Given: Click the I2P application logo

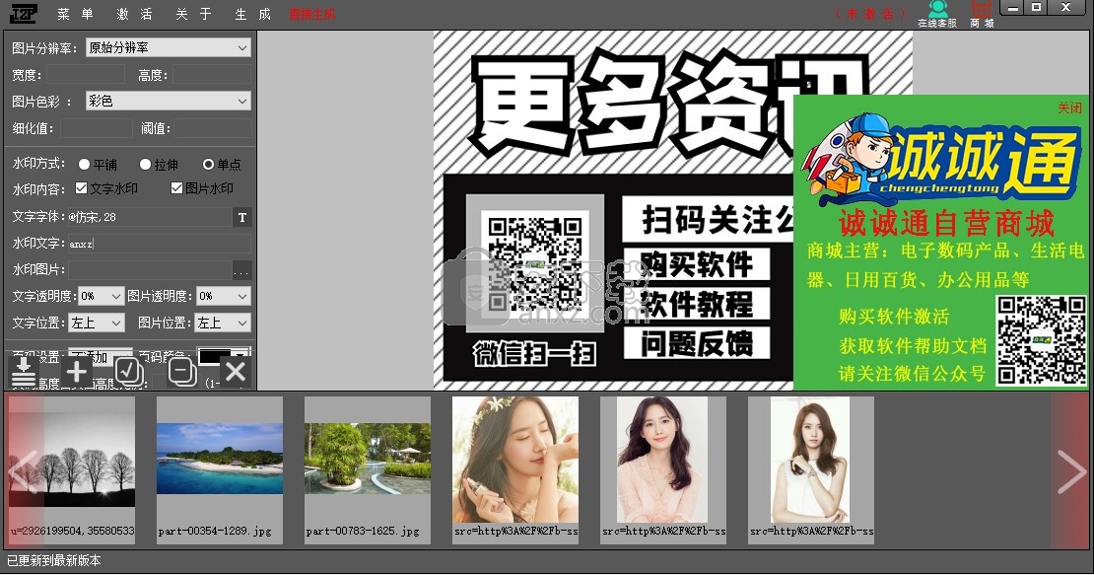Looking at the screenshot, I should pos(24,13).
